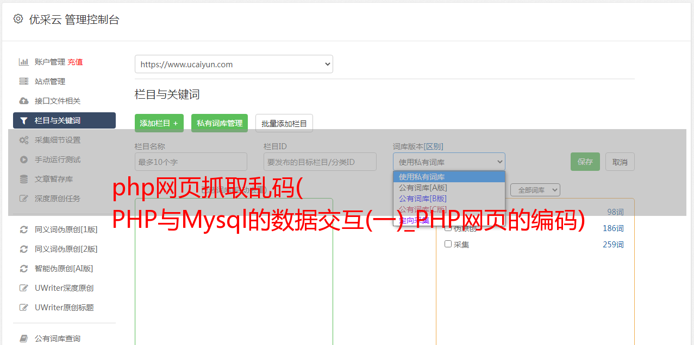Choose 使用私有词库 option in the list
This screenshot has width=694, height=345.
pos(449,177)
